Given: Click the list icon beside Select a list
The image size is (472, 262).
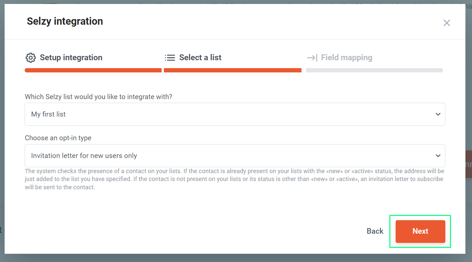Looking at the screenshot, I should 170,58.
